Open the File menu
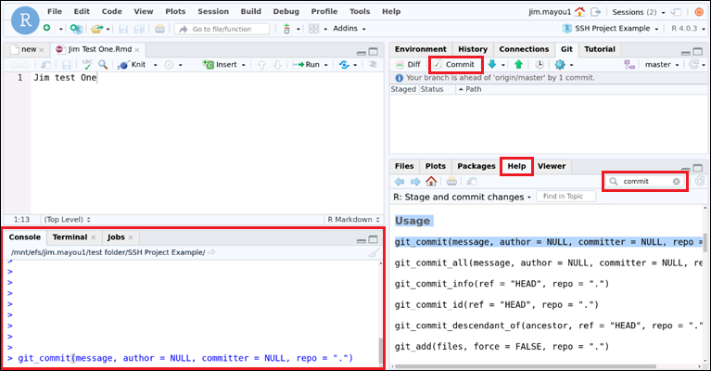The height and width of the screenshot is (371, 711). [55, 11]
